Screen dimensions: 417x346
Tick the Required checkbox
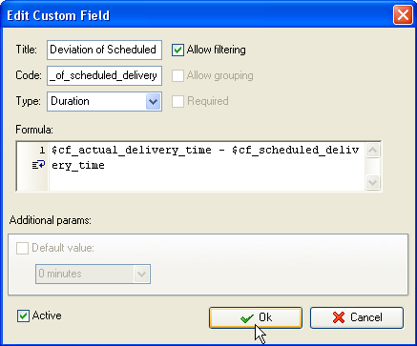(x=177, y=101)
